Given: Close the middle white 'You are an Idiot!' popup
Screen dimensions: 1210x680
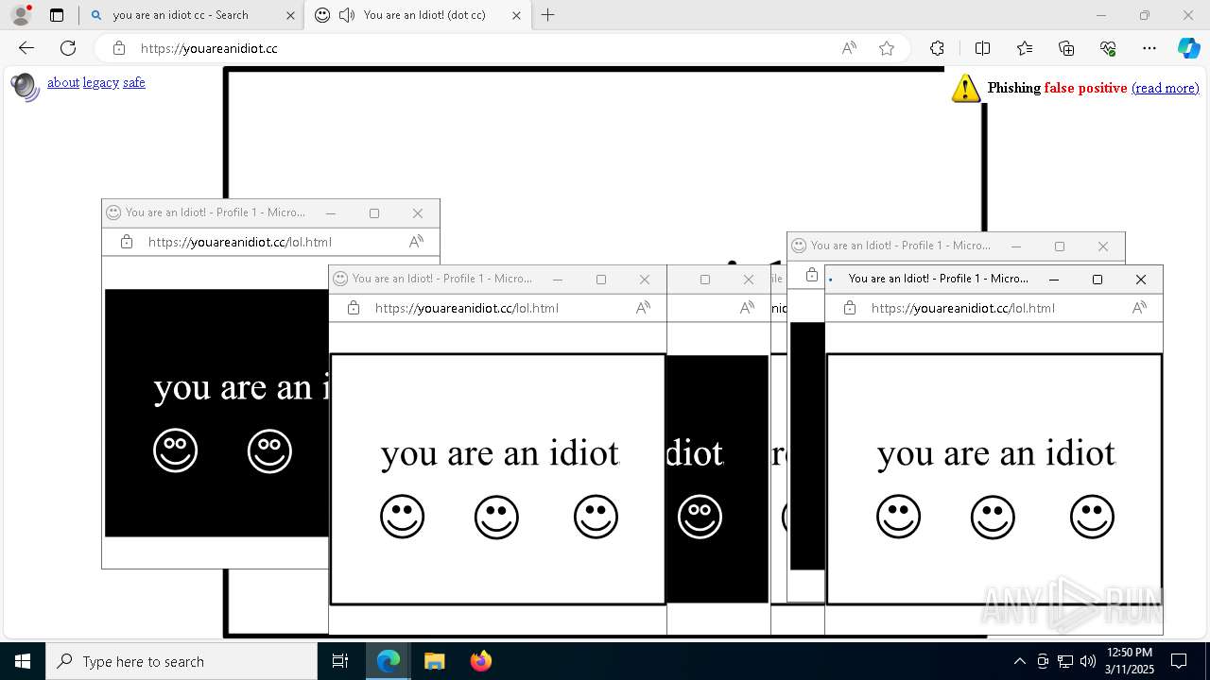Looking at the screenshot, I should [645, 280].
